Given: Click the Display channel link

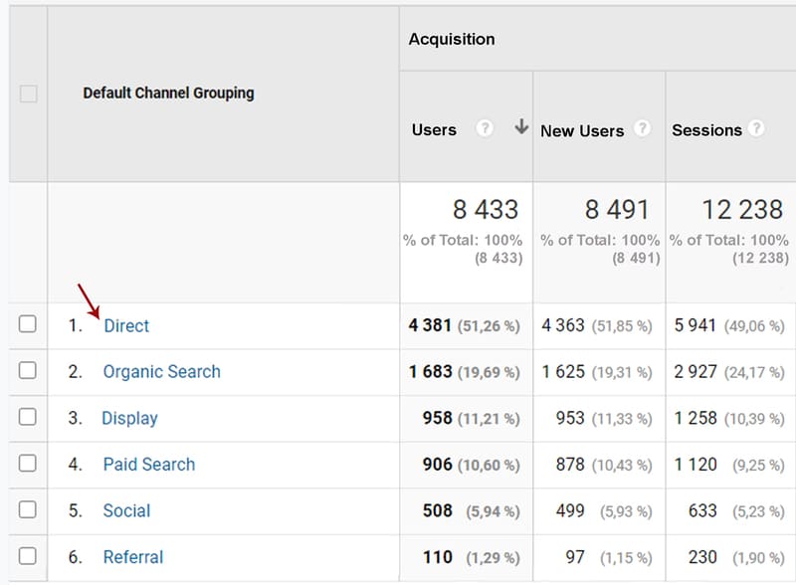Looking at the screenshot, I should click(x=129, y=418).
